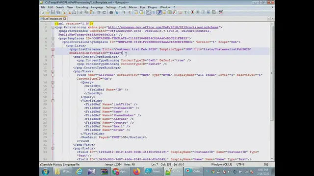Viewport: 314px width, 176px height.
Task: Click the Save All toolbar icon
Action: coord(58,12)
